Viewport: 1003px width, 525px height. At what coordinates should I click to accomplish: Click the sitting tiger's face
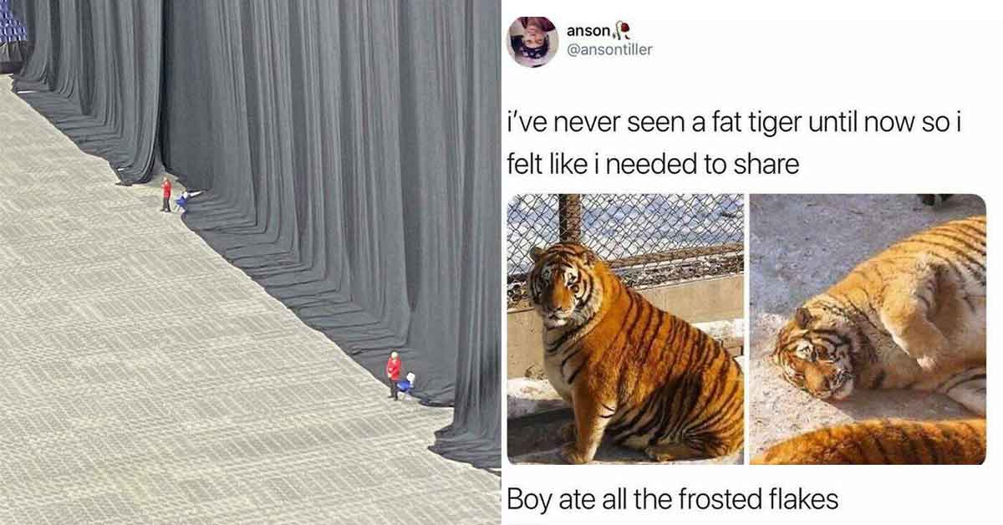coord(559,286)
